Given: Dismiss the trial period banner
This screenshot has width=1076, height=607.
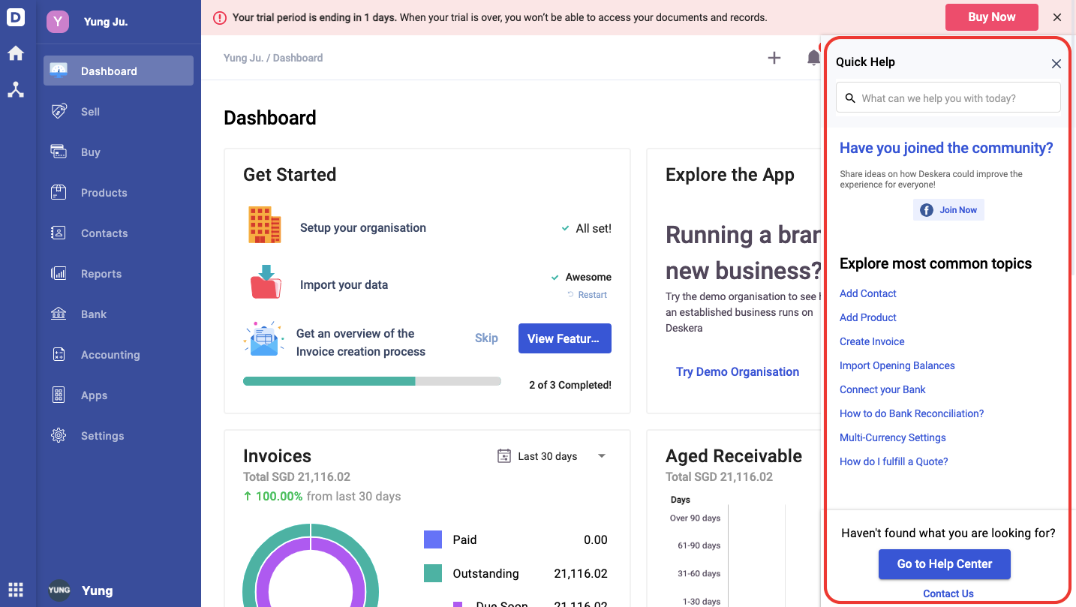Looking at the screenshot, I should pos(1056,17).
